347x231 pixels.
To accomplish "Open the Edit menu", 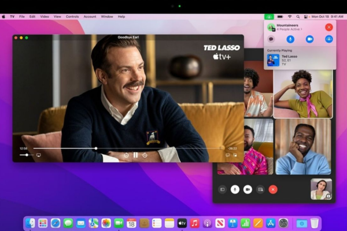I will (x=32, y=17).
